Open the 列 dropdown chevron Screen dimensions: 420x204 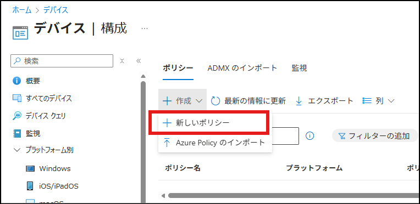click(x=391, y=101)
